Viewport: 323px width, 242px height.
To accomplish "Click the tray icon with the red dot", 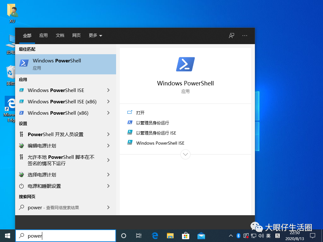I will [x=246, y=236].
